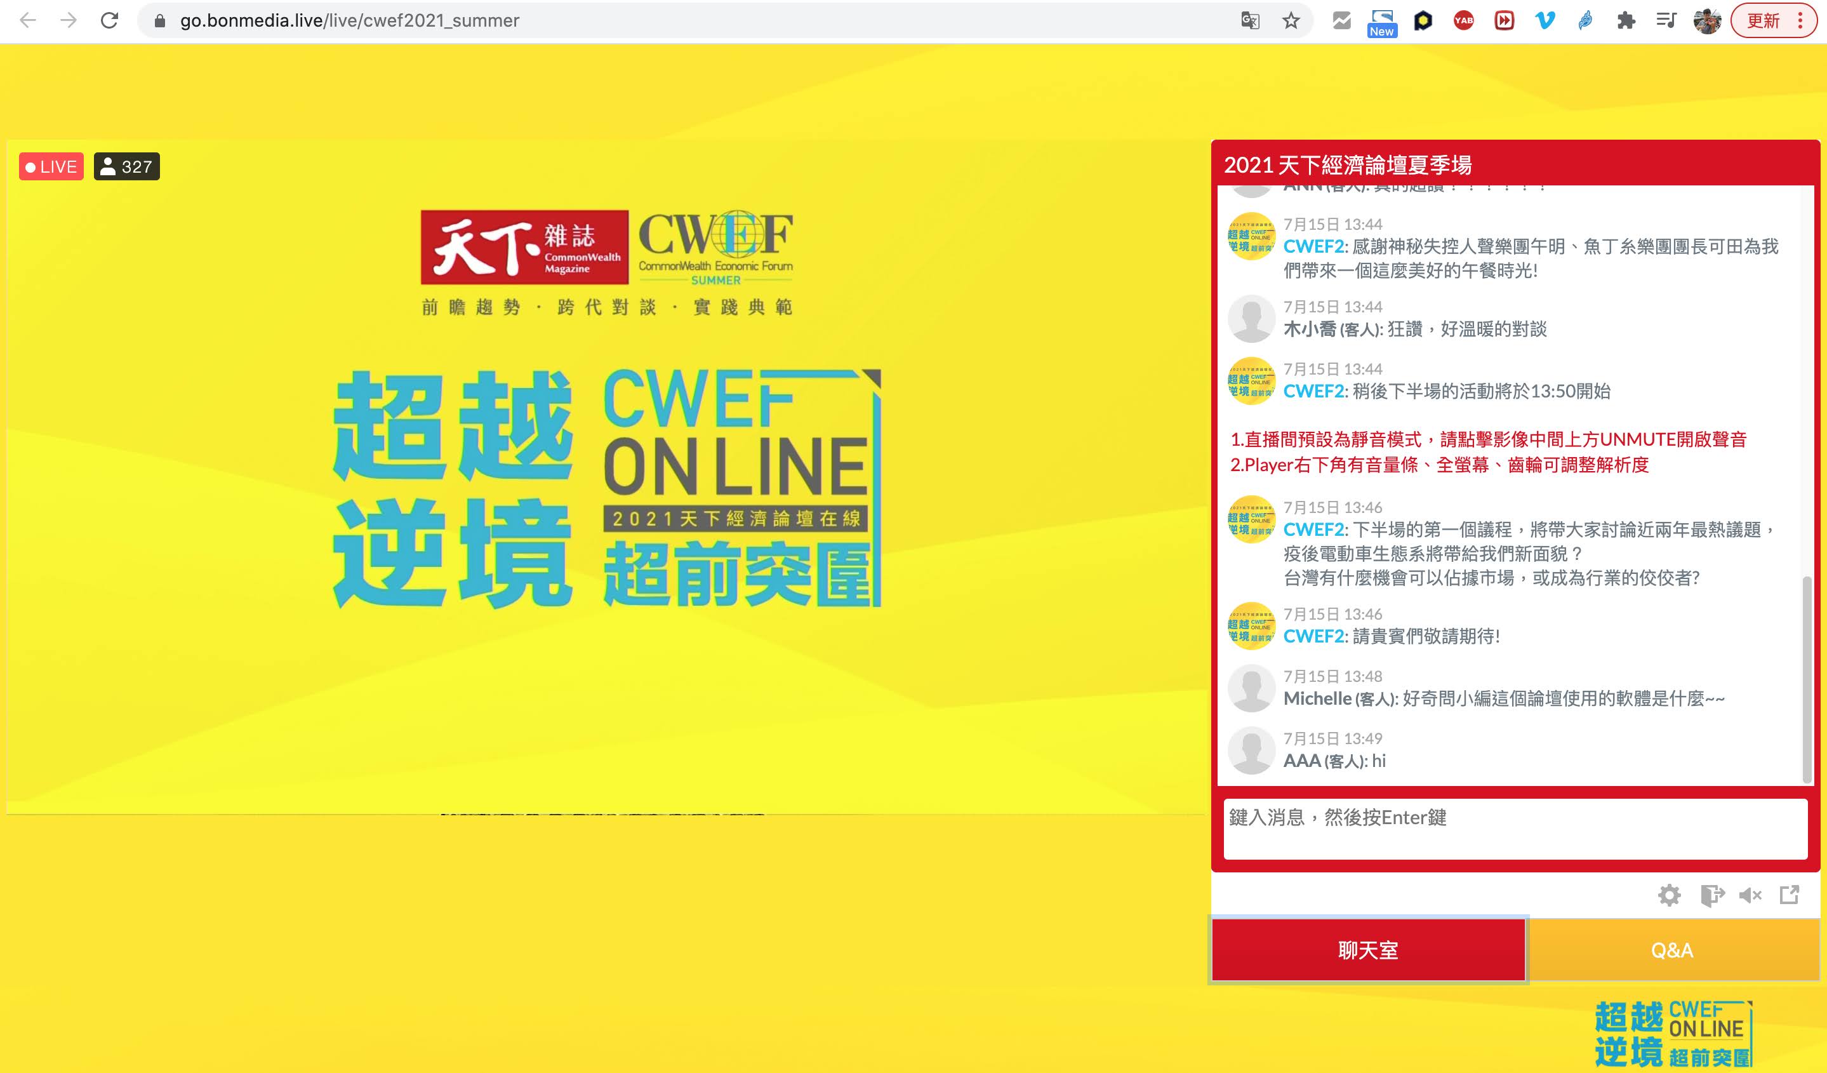
Task: Open the Extensions puzzle piece menu
Action: click(x=1626, y=20)
